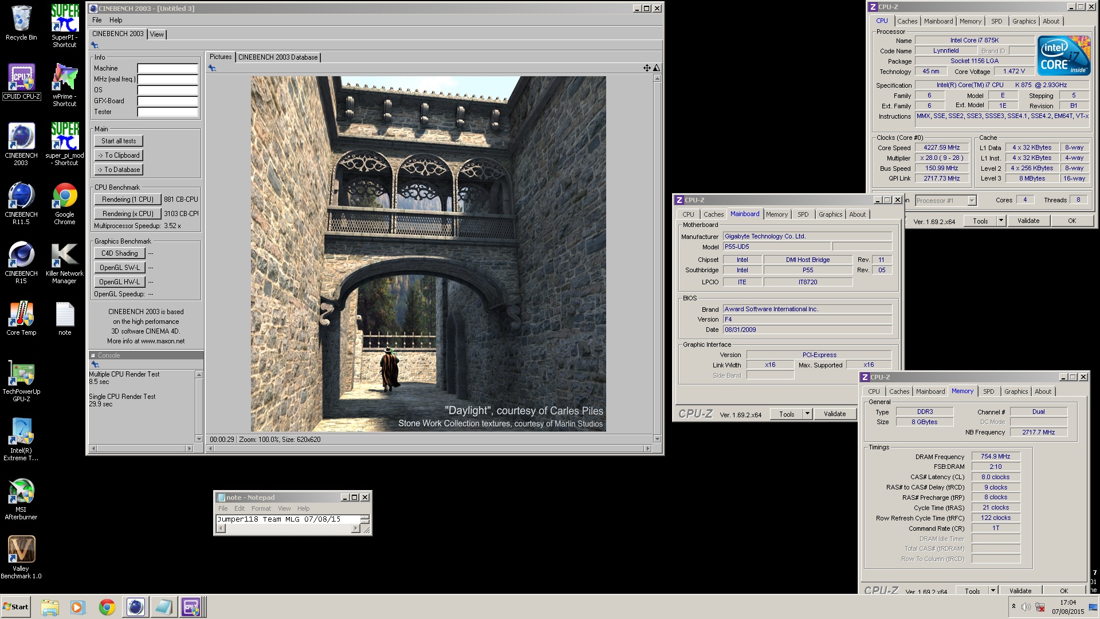
Task: Launch MSI Afterburner desktop icon
Action: [21, 499]
